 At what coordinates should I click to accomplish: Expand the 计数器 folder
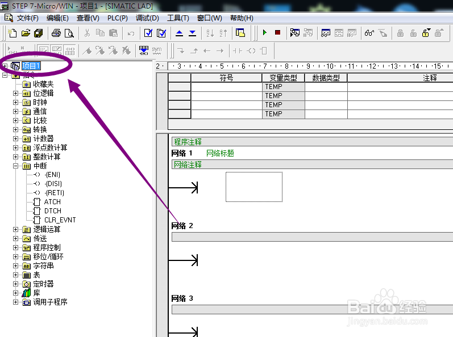15,138
